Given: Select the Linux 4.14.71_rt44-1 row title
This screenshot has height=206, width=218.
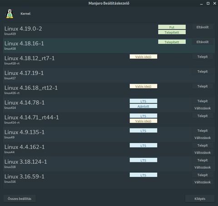Looking at the screenshot, I should [31, 117].
